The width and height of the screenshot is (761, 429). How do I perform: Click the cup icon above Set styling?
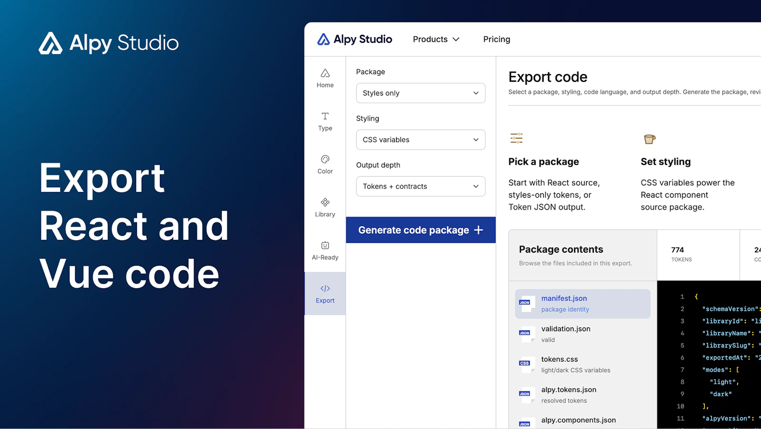coord(649,139)
